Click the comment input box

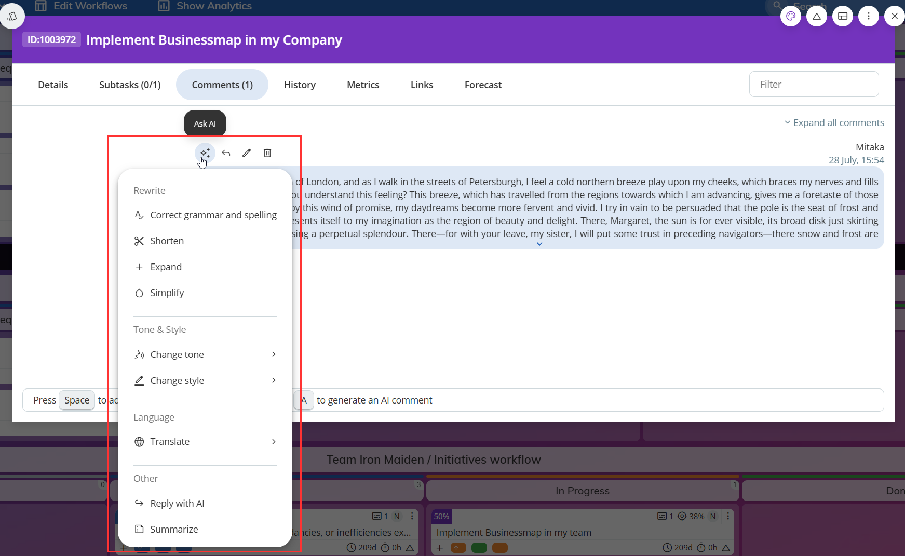coord(453,400)
